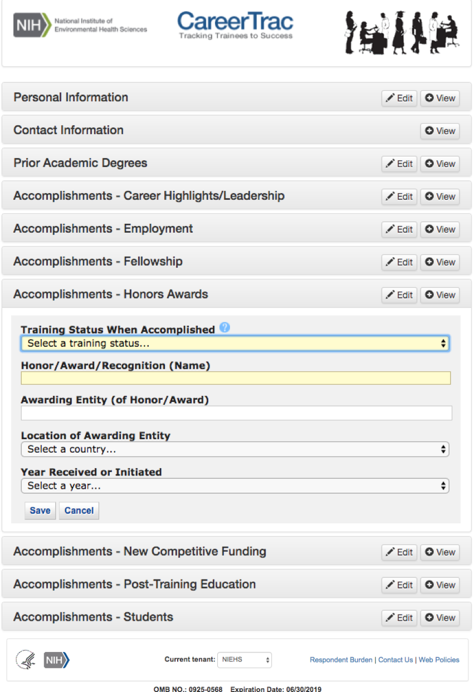Edit Accomplishments - Fellowship section

click(399, 262)
